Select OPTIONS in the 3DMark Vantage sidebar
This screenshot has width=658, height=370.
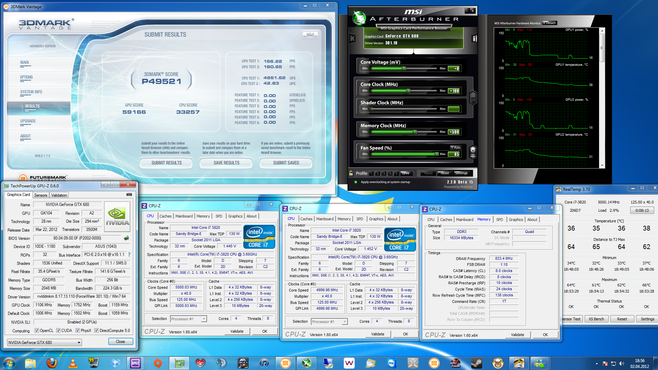pos(26,77)
